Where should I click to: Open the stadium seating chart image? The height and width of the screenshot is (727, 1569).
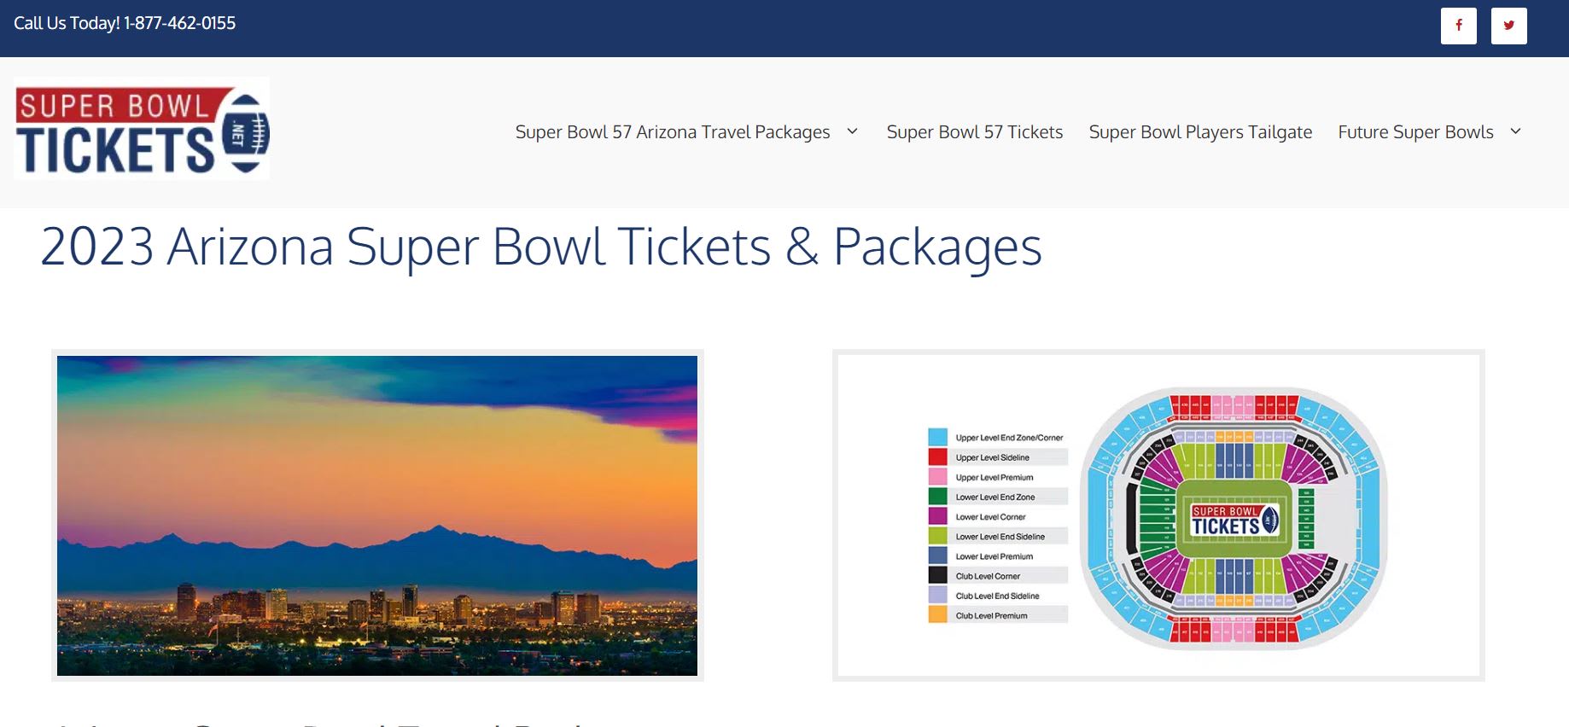point(1158,515)
